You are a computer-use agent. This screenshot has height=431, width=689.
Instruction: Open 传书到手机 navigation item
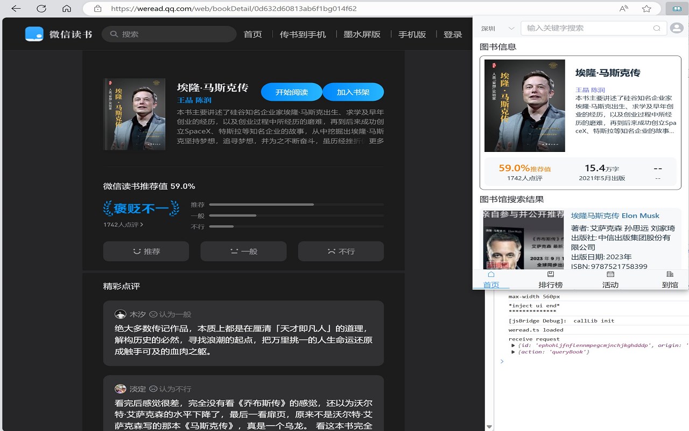coord(303,34)
